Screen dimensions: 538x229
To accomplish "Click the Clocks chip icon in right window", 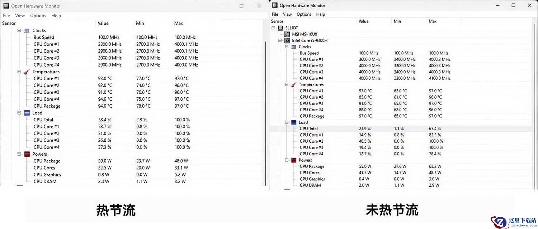I will (x=294, y=47).
